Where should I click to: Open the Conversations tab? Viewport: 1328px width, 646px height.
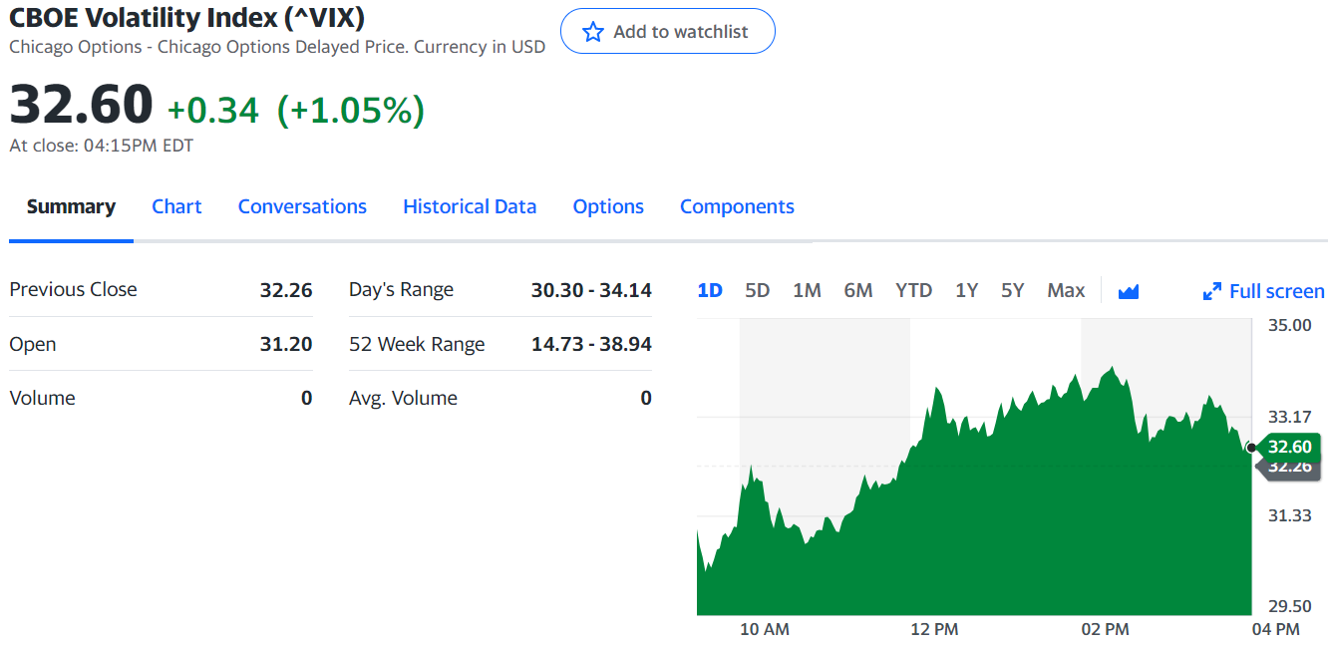click(302, 206)
